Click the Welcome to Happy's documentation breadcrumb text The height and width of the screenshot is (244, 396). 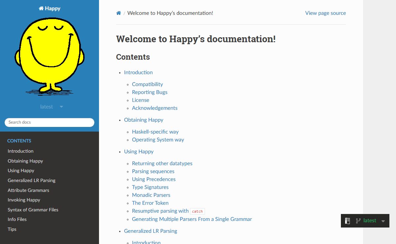point(170,13)
